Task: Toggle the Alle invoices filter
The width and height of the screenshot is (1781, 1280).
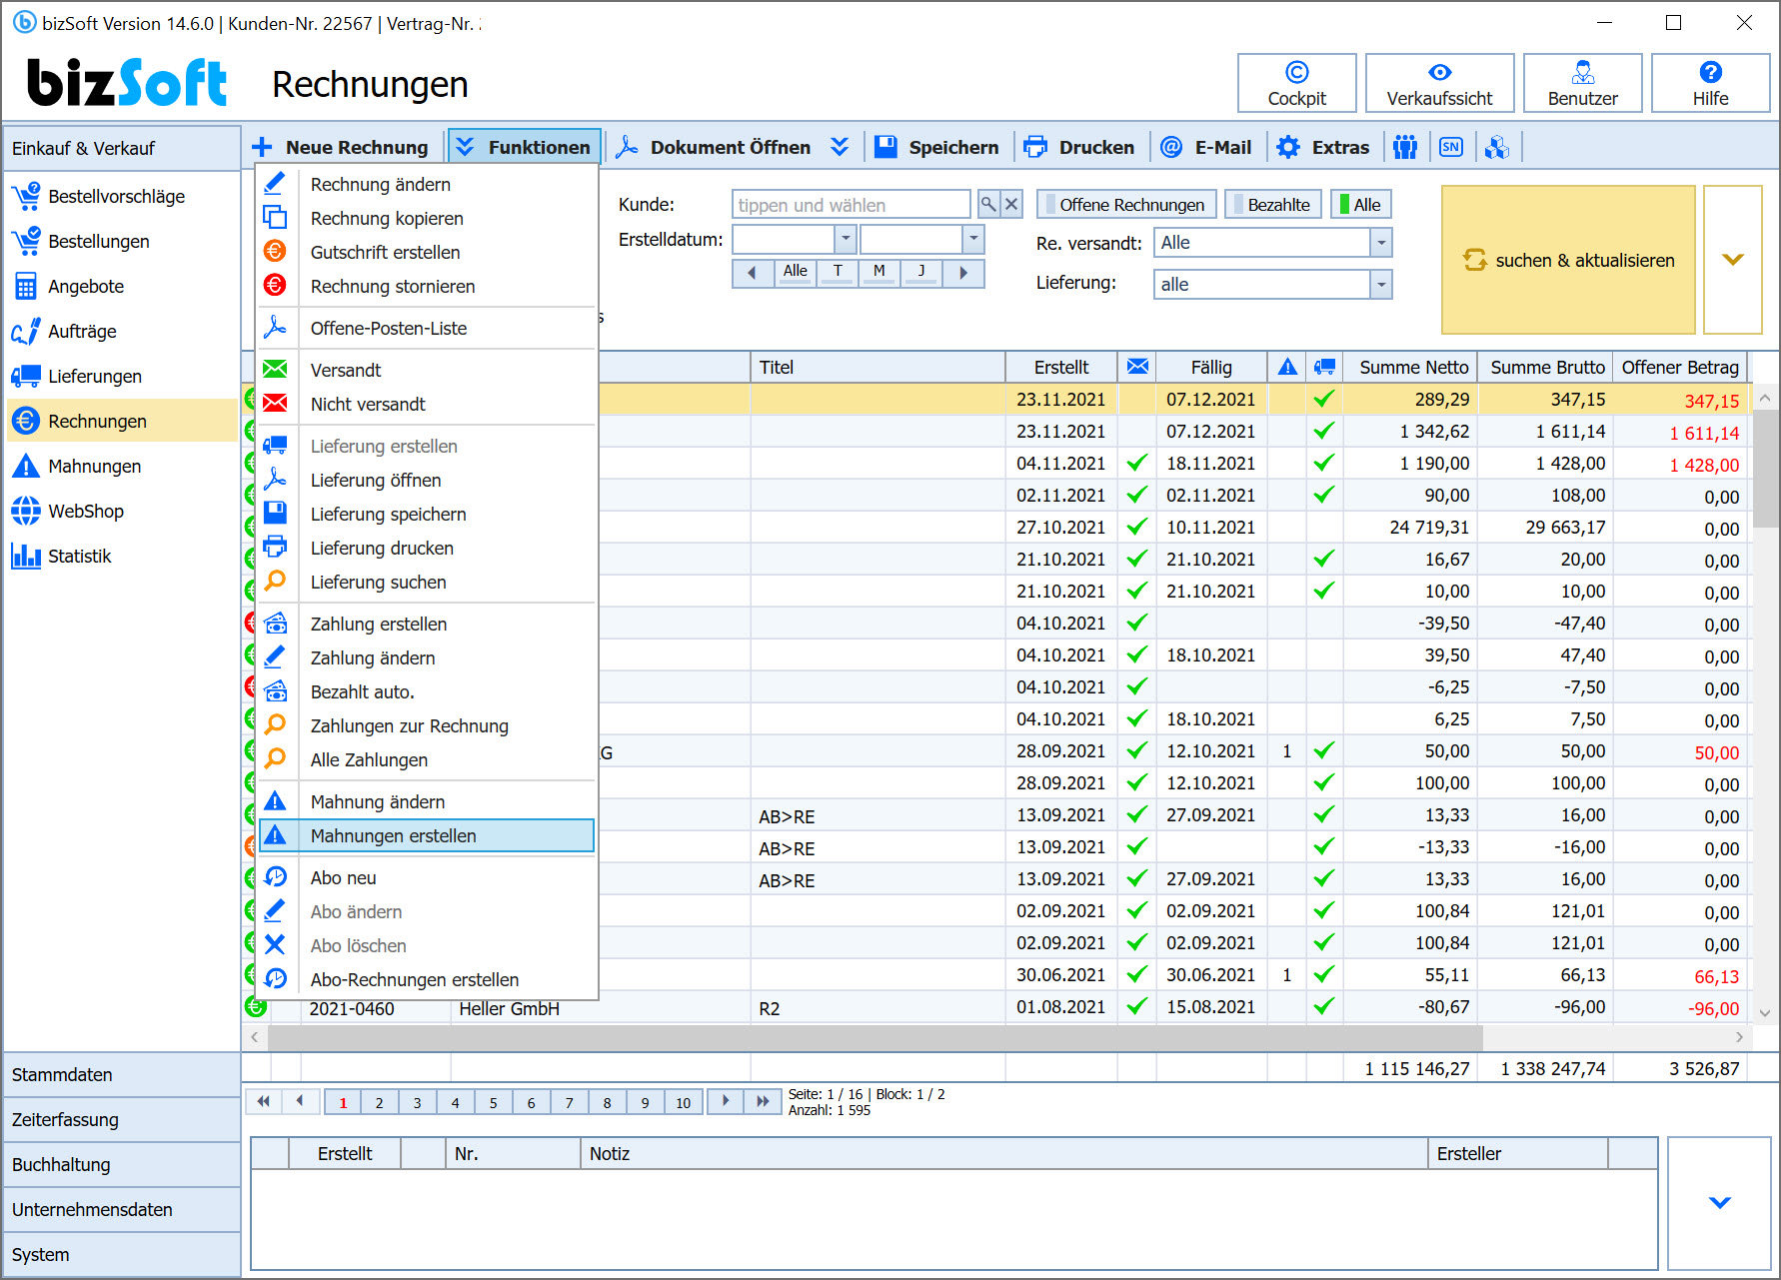Action: coord(1360,204)
